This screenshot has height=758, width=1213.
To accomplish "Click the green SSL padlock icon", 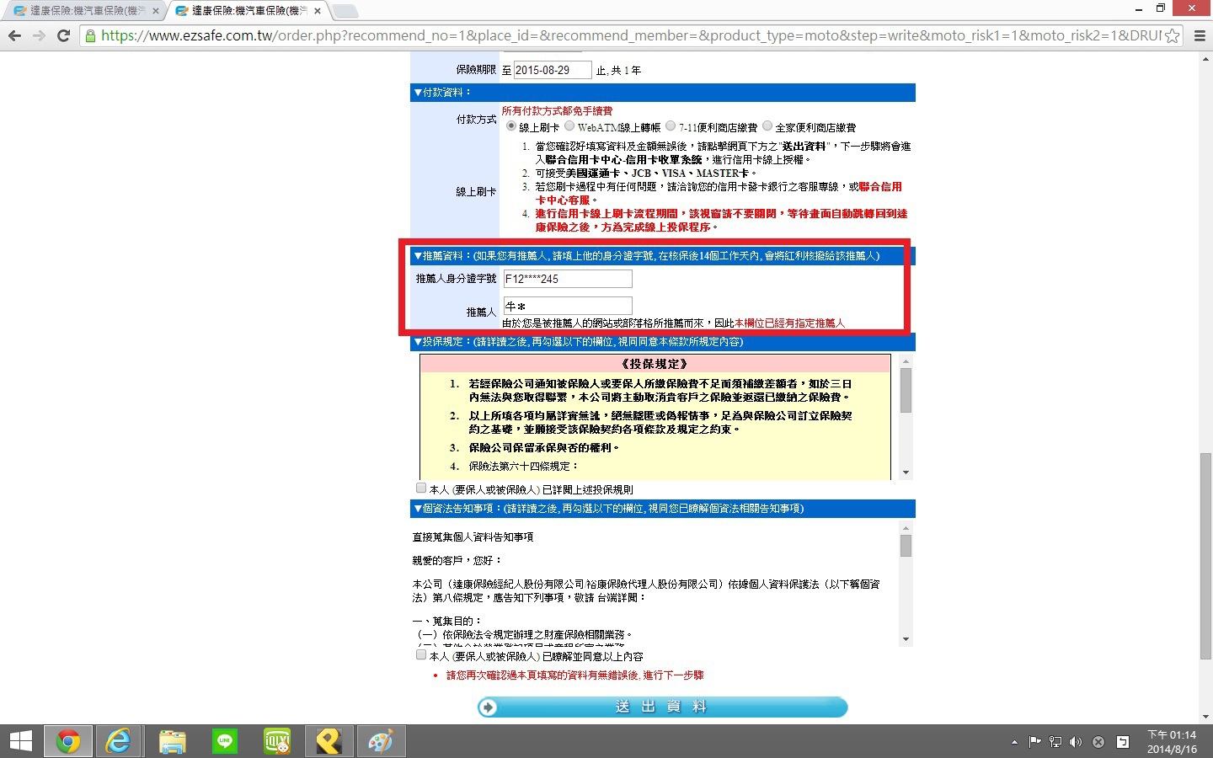I will [x=90, y=35].
